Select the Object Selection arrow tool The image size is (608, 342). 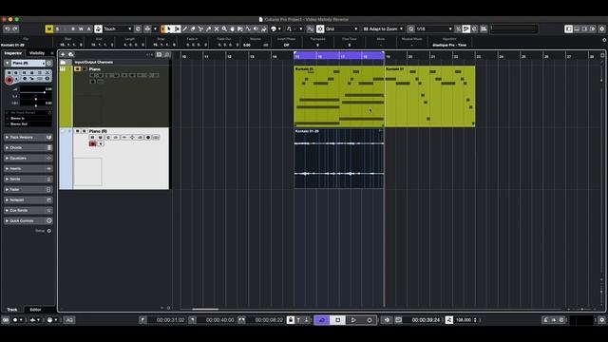click(169, 29)
